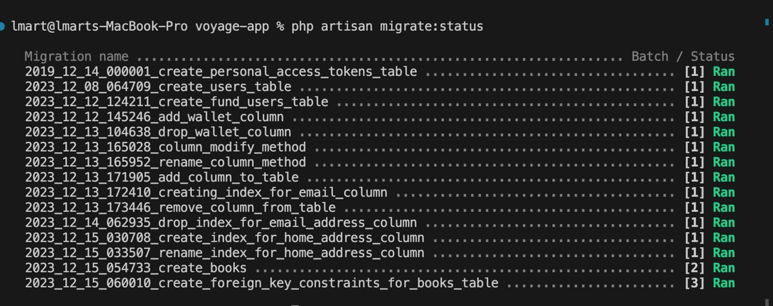Click the green "Ran" status for create_users_table
Screen dimensions: 773x306
[723, 87]
